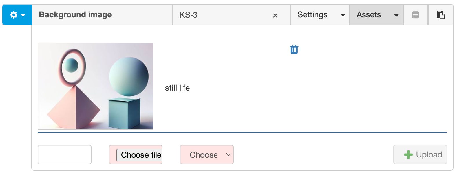Click the green plus icon on Upload
Viewport: 457px width, 173px height.
[x=408, y=154]
